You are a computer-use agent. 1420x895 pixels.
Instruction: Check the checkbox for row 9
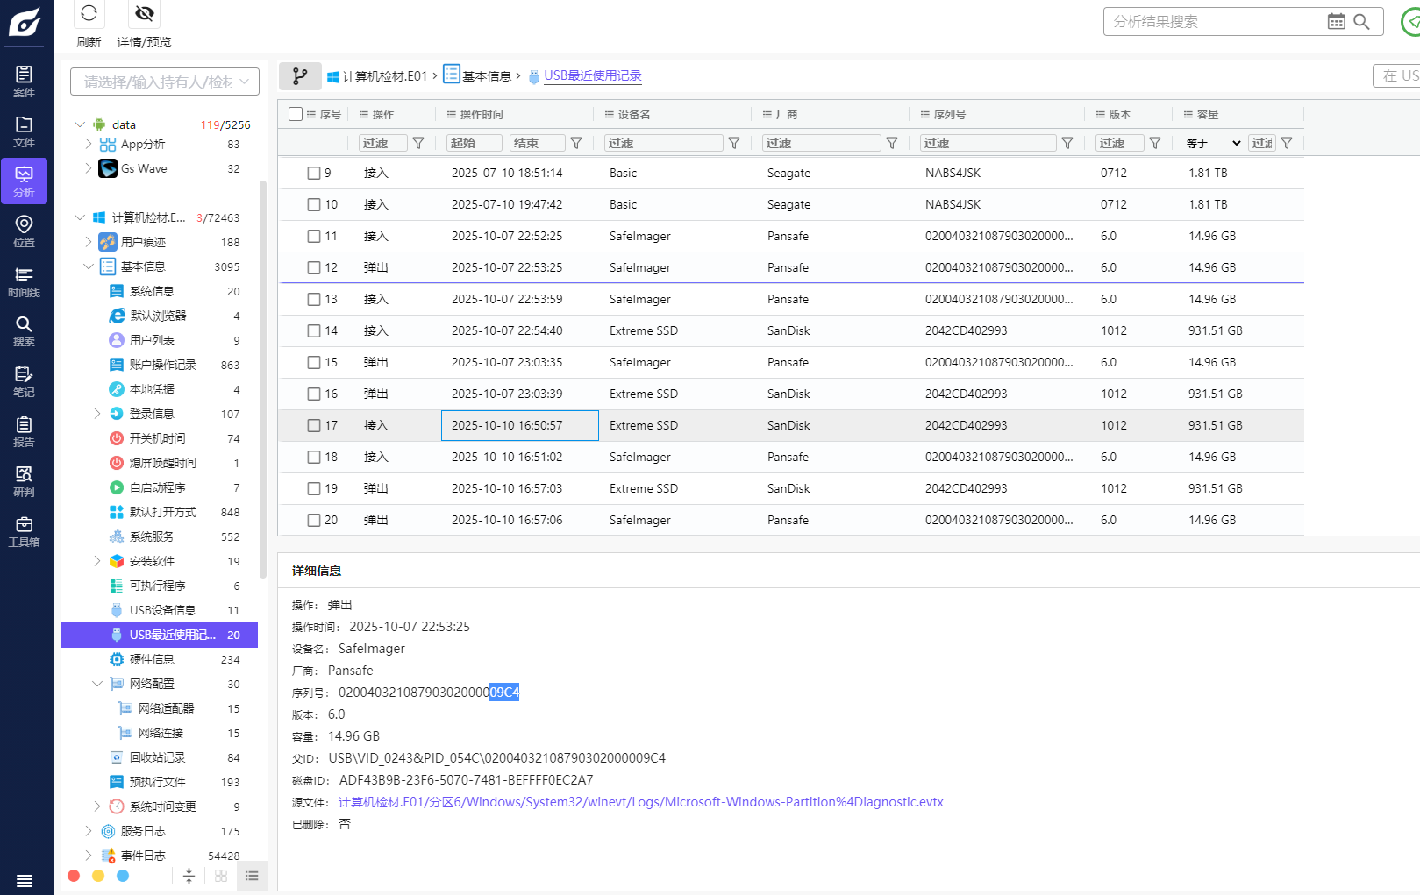[x=314, y=174]
